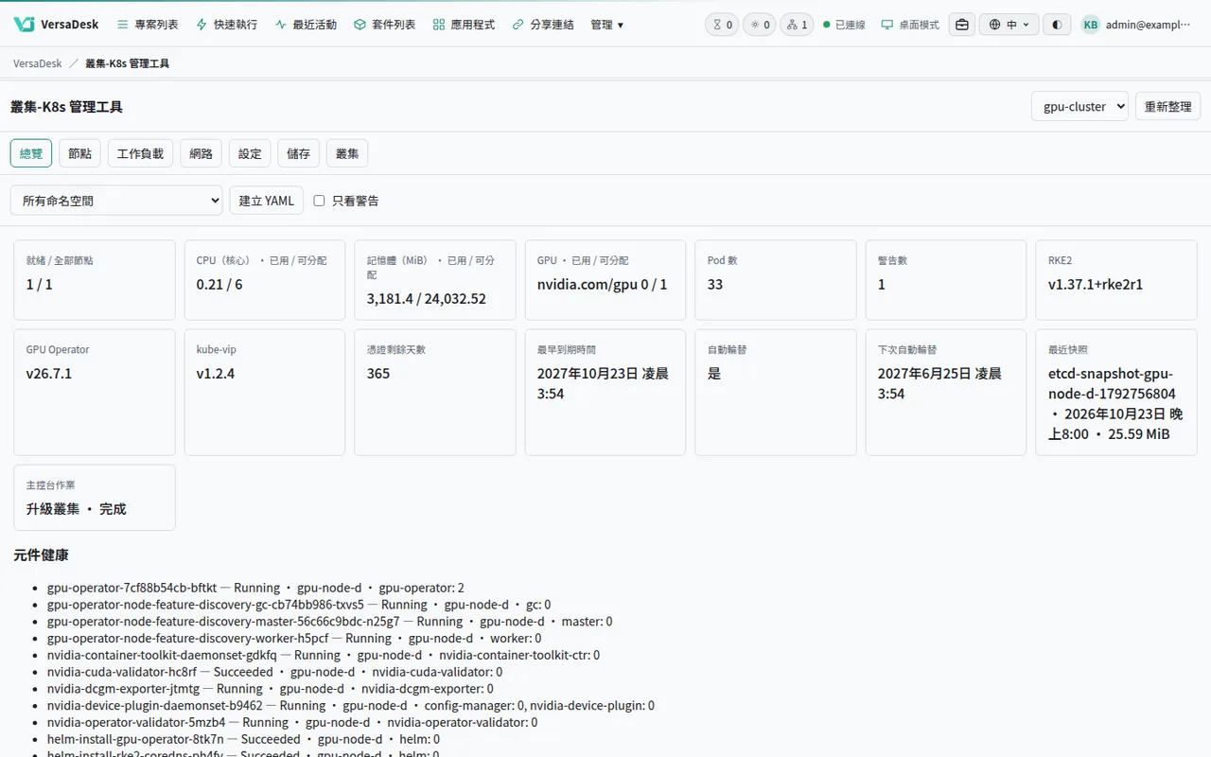Click the memory value 3,181.4 / 24,032.52

tap(427, 299)
